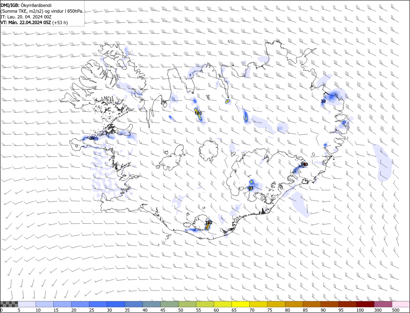This screenshot has height=313, width=410.
Task: Pick the 10–15 light blue legend swatch
Action: (x=45, y=304)
